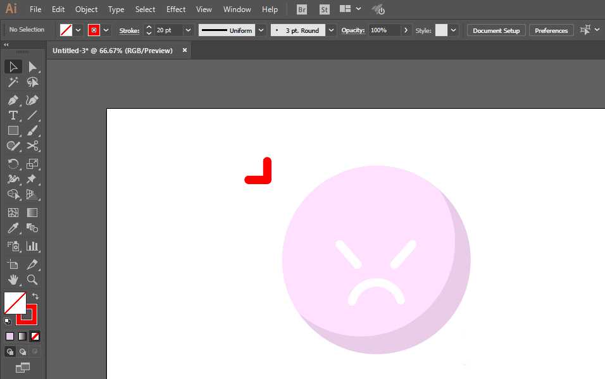Click the Preferences button
605x379 pixels.
551,30
